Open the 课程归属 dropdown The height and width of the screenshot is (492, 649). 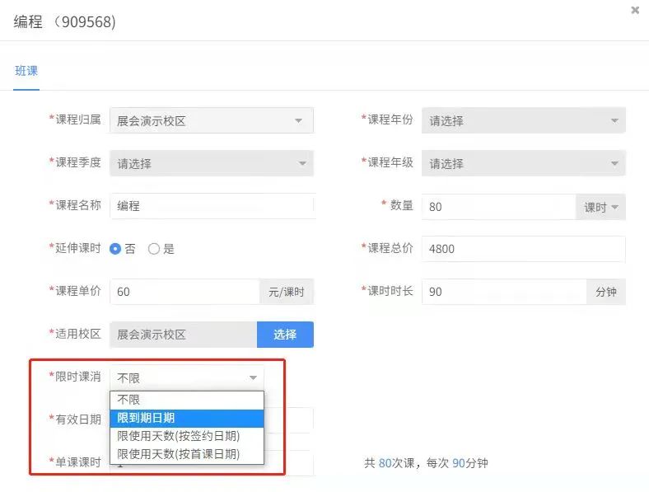click(211, 120)
